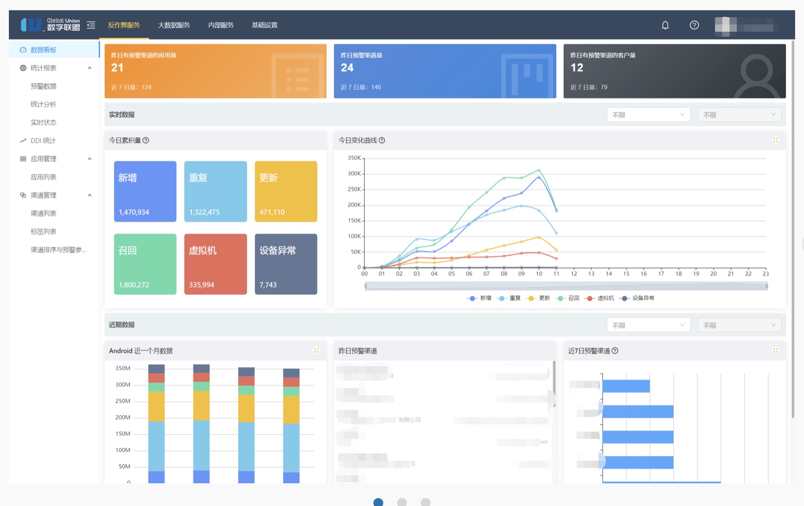Toggle 设备异常 series in chart legend
Screen dimensions: 804x506
pos(637,298)
